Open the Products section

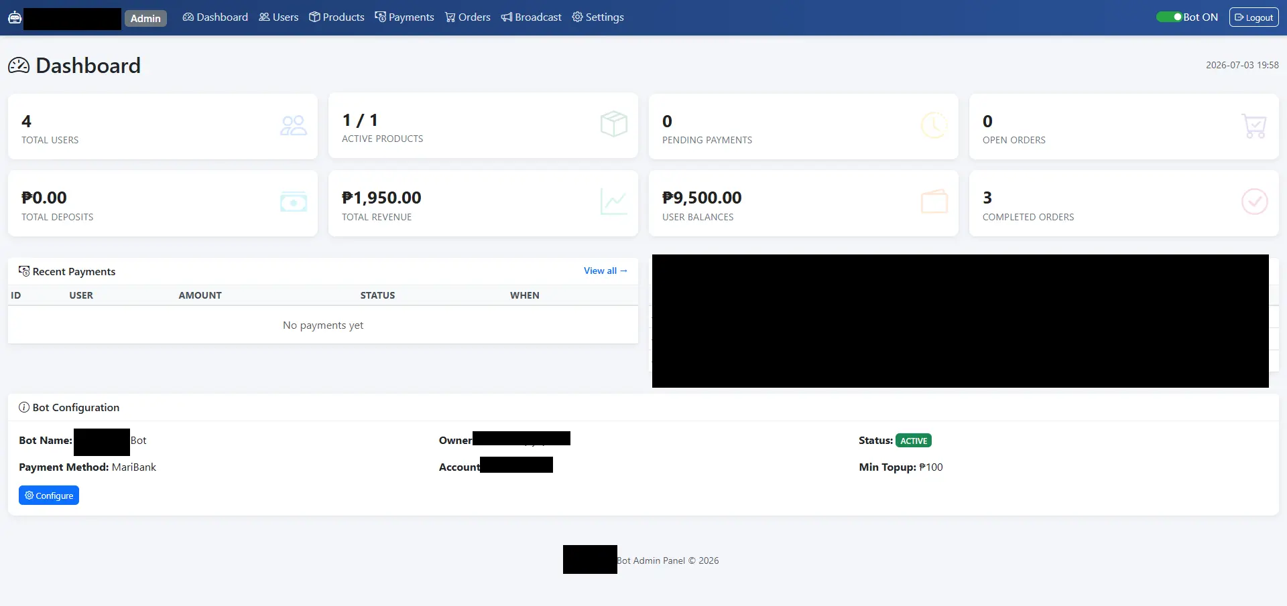[x=336, y=17]
